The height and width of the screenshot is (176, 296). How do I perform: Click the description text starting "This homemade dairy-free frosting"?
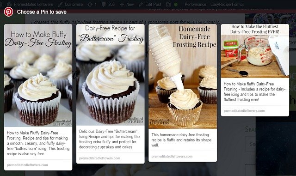pyautogui.click(x=181, y=140)
